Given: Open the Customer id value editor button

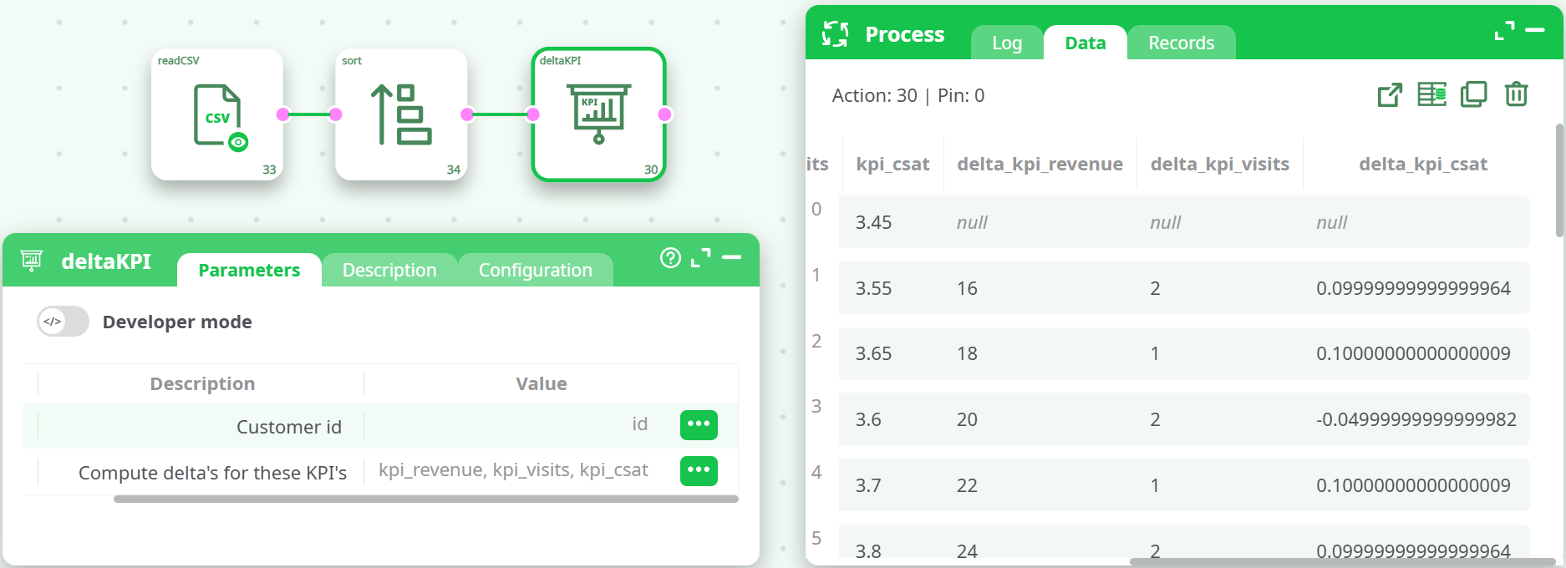Looking at the screenshot, I should pos(699,424).
